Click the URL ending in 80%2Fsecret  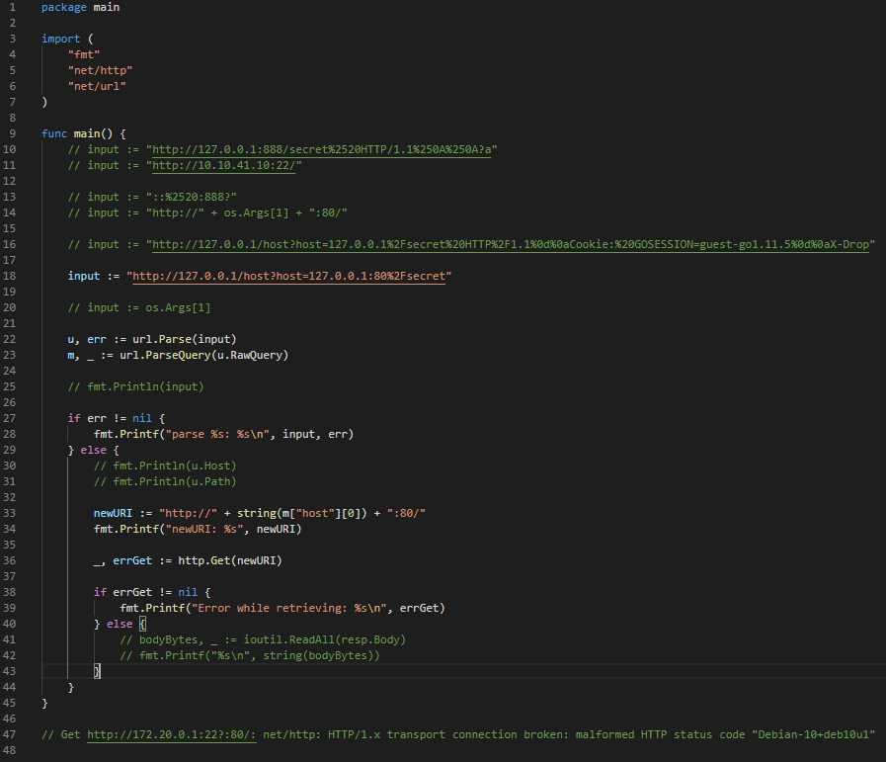coord(289,276)
